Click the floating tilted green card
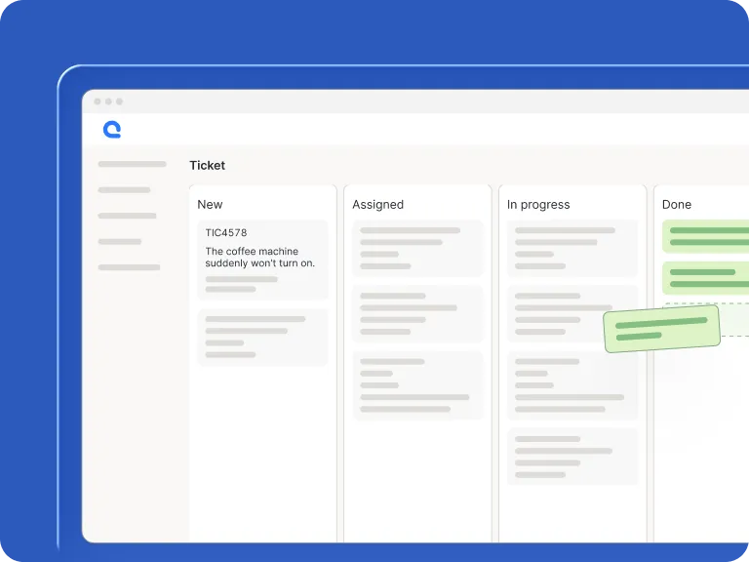 click(661, 328)
